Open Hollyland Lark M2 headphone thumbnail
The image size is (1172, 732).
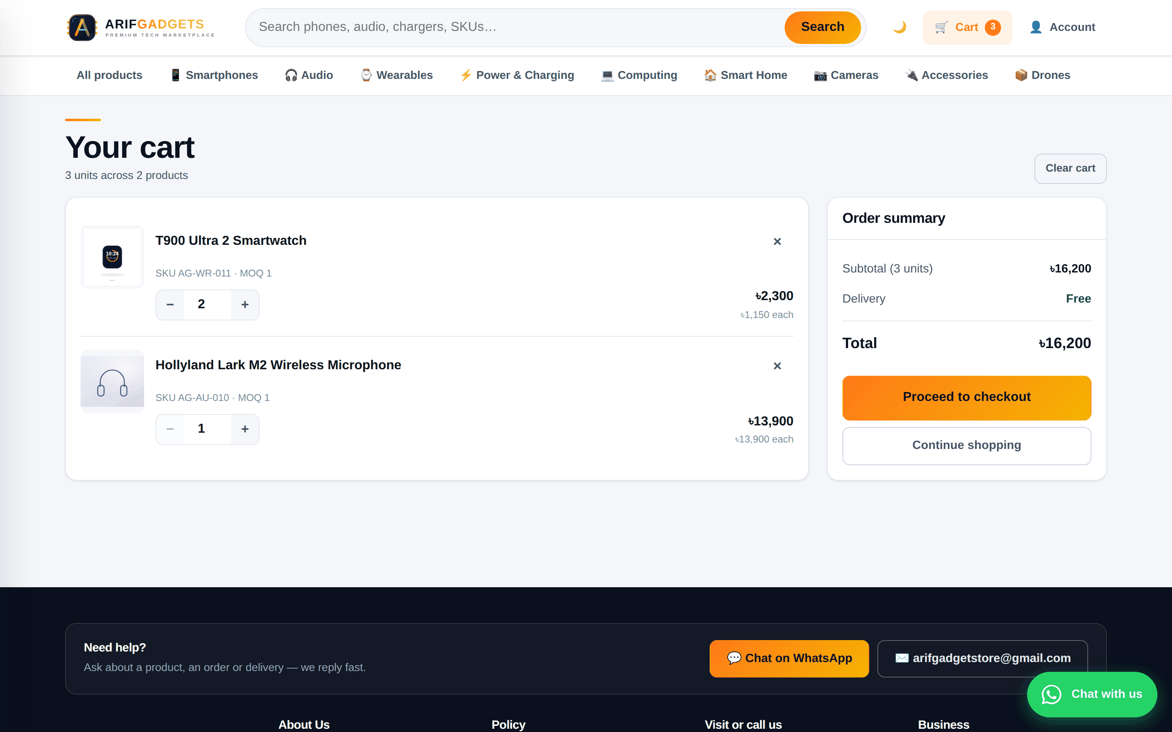point(112,381)
